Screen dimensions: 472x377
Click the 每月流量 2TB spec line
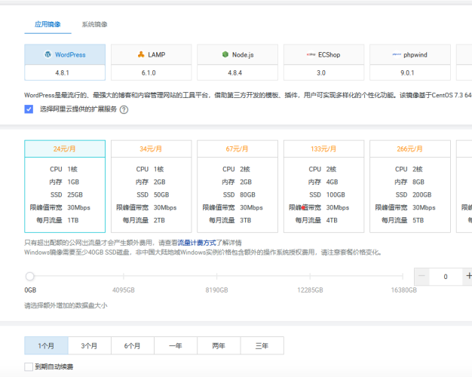[x=143, y=220]
